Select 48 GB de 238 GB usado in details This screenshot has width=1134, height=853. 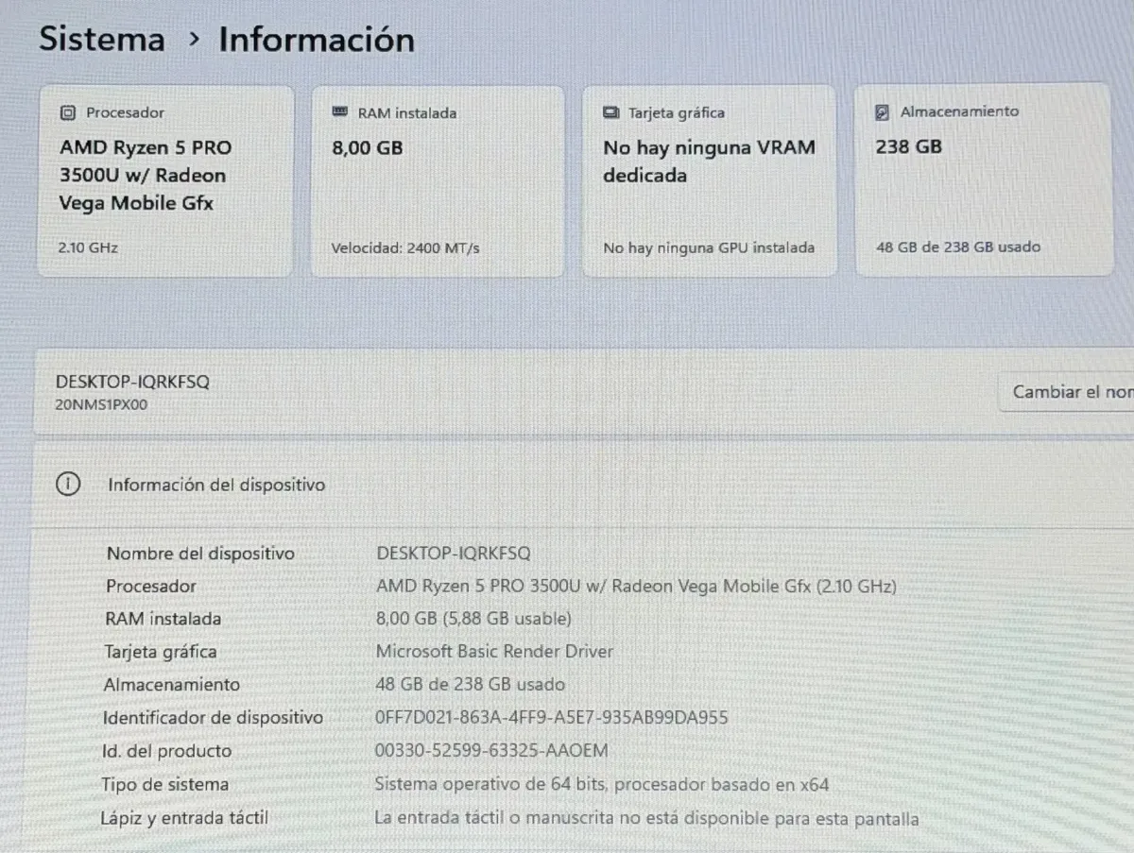pos(471,684)
